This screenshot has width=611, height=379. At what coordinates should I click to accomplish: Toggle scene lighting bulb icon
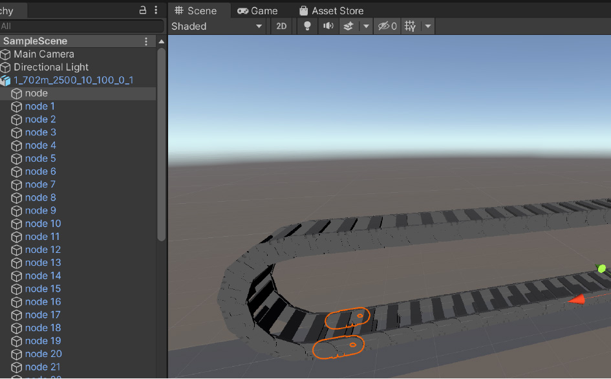[x=307, y=26]
